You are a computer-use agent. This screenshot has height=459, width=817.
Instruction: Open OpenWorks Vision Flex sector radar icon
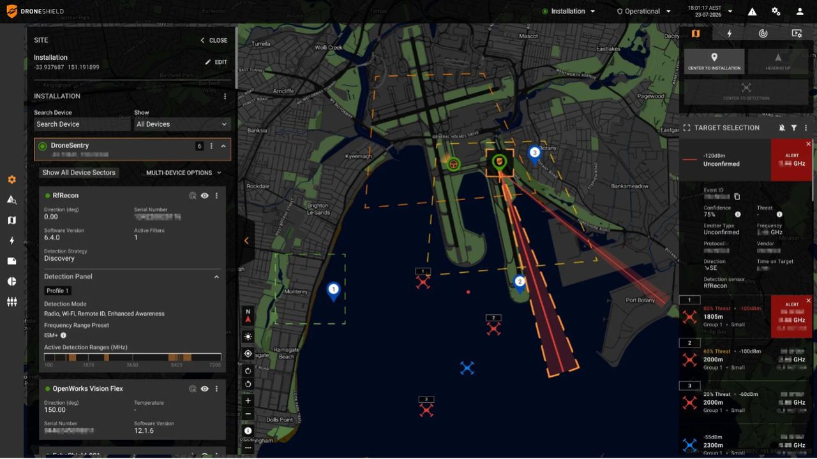coord(192,389)
